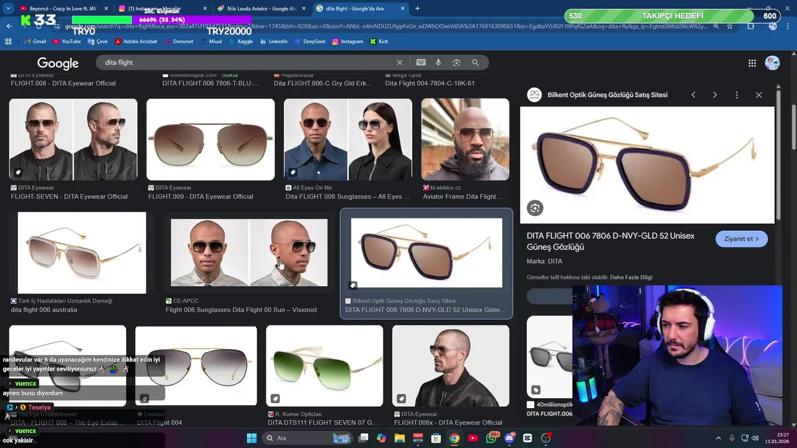Focus the dita flight search field
The image size is (797, 448).
249,62
